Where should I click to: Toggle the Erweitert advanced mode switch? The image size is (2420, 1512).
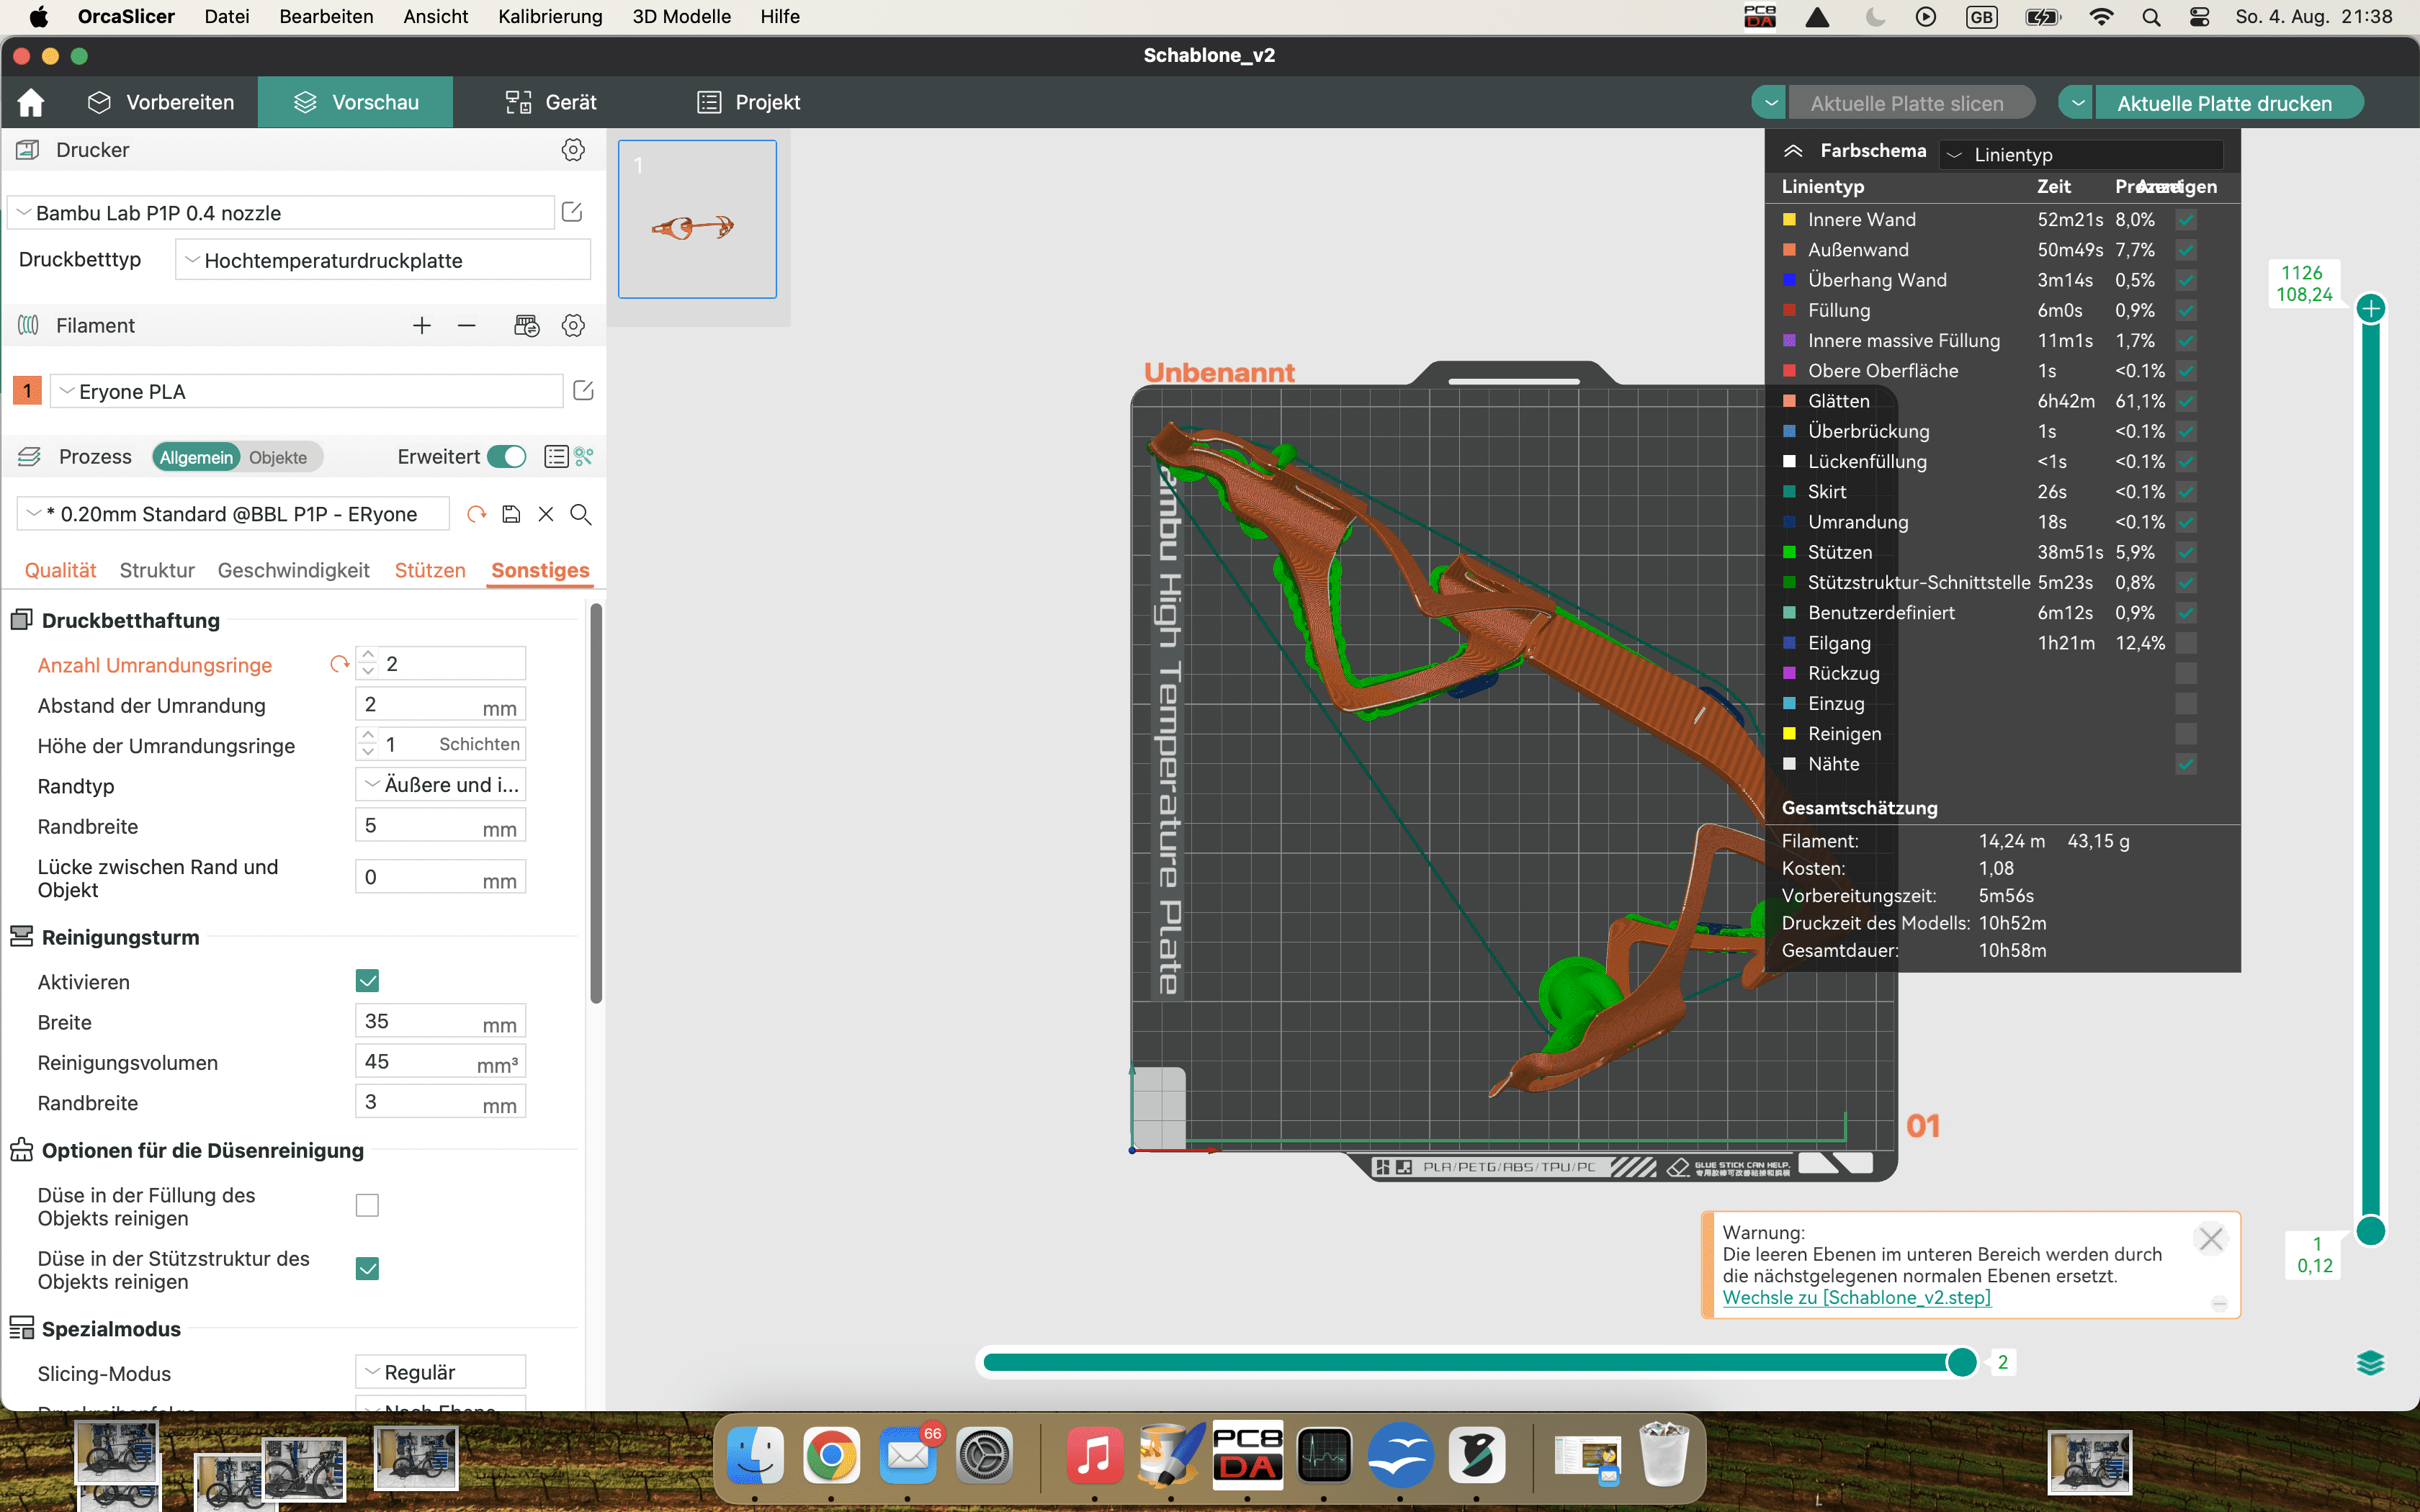tap(507, 457)
